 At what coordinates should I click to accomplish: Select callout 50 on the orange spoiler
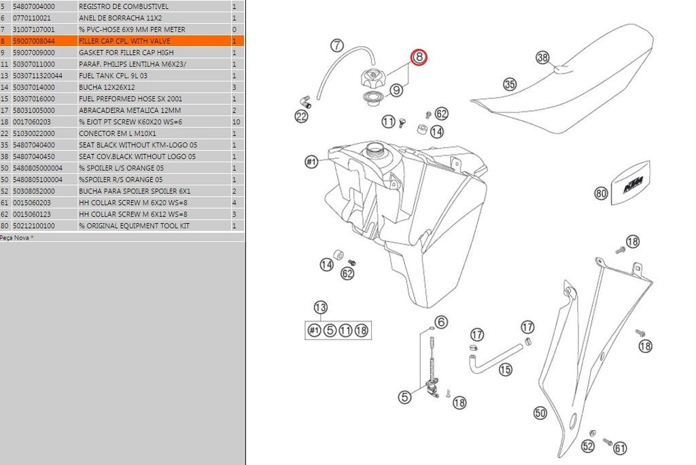(x=540, y=412)
